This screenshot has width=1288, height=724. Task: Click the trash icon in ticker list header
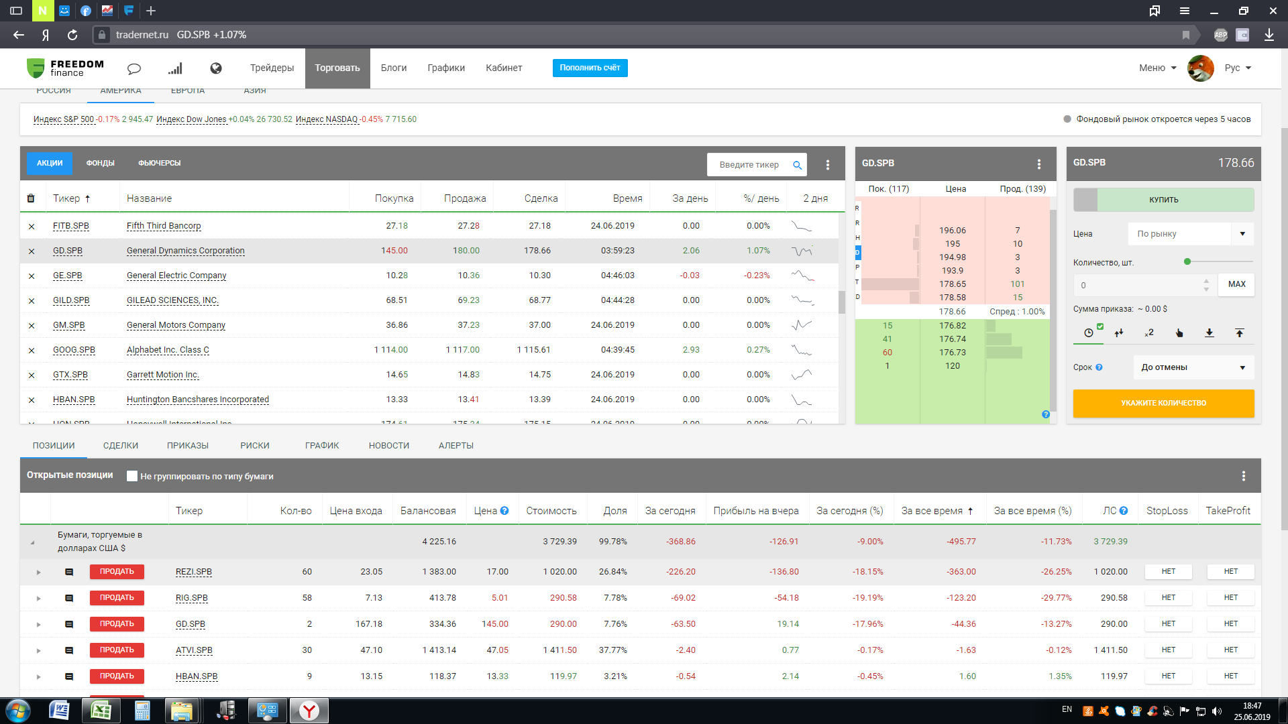31,198
